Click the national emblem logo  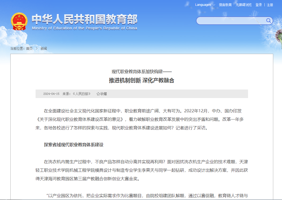(x=19, y=21)
